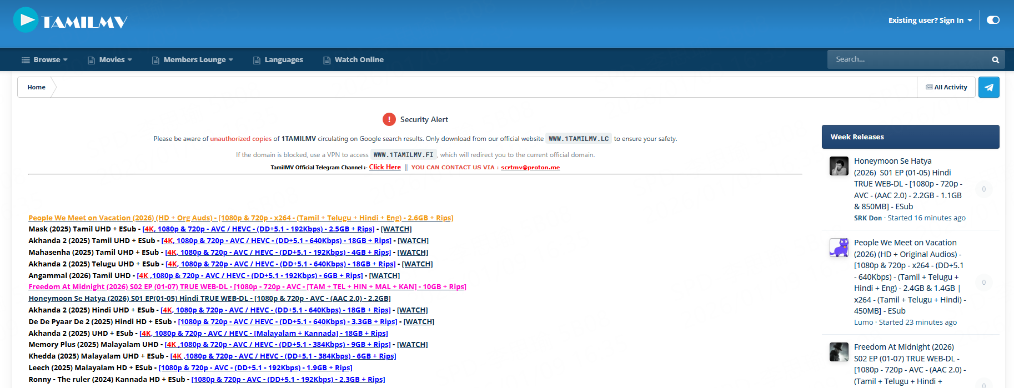The height and width of the screenshot is (388, 1014).
Task: Click Lumo's purple avatar icon
Action: point(839,248)
